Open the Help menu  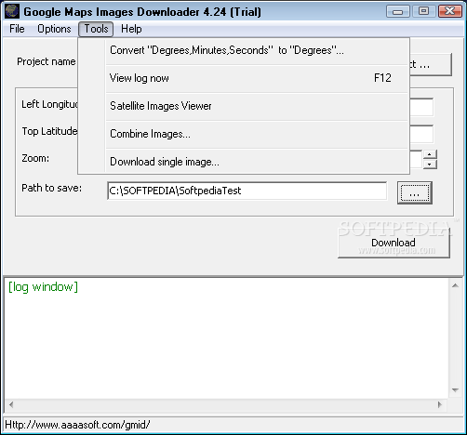[131, 29]
